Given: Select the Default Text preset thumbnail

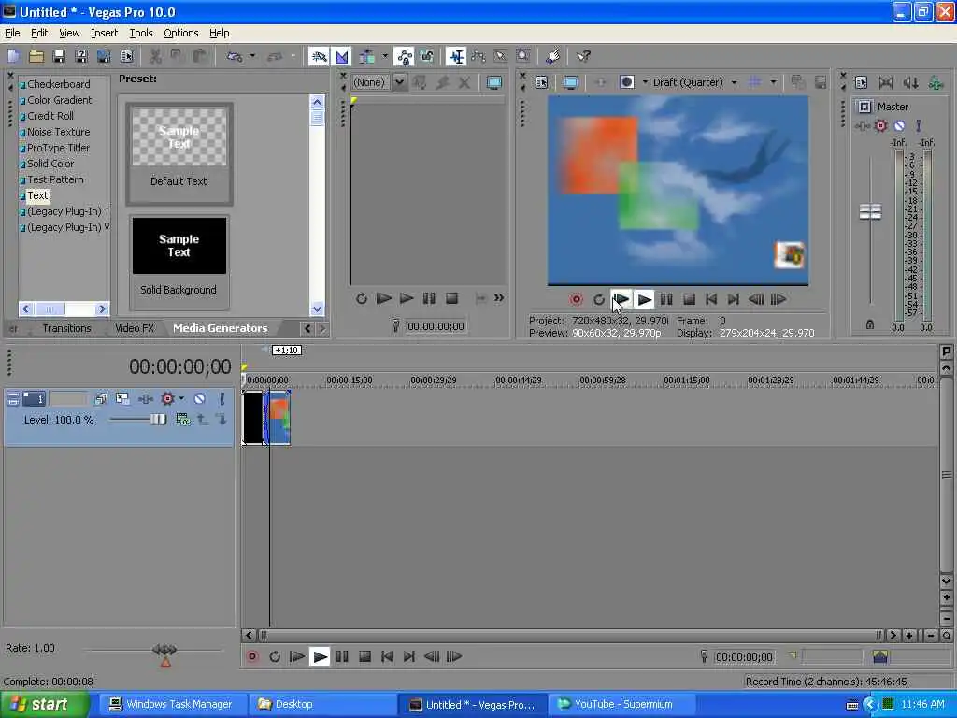Looking at the screenshot, I should [x=179, y=137].
